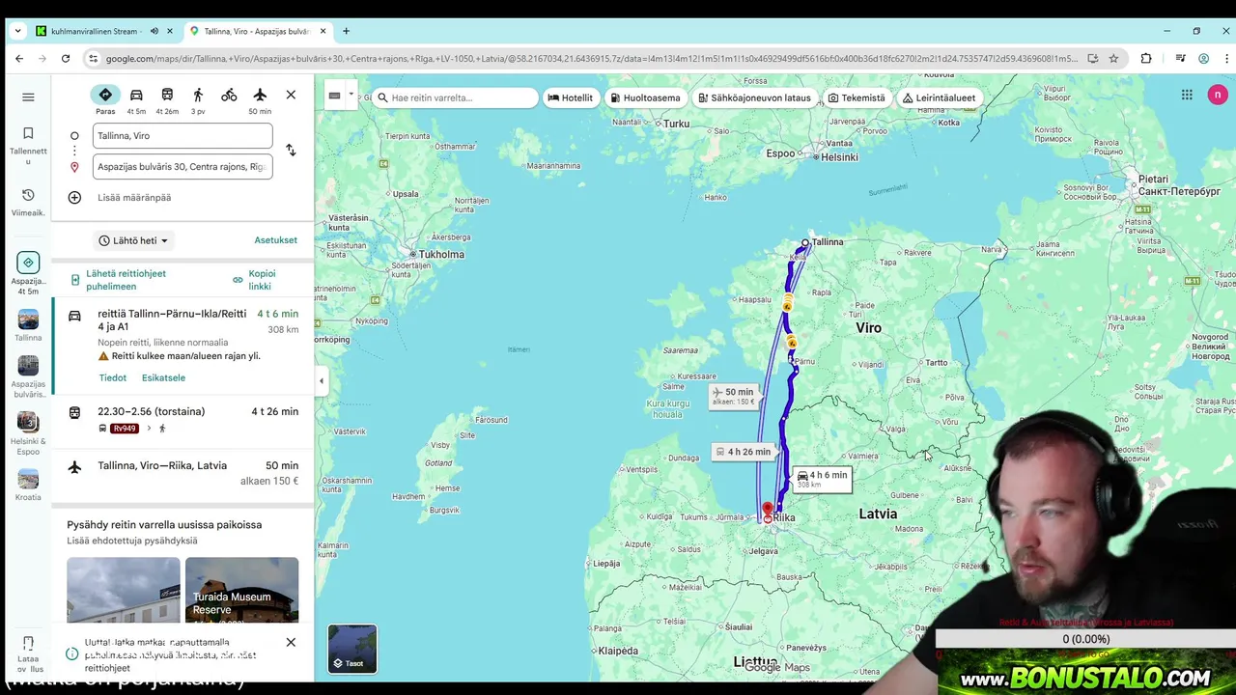Collapse the side panel arrow
This screenshot has height=695, width=1236.
tap(322, 381)
